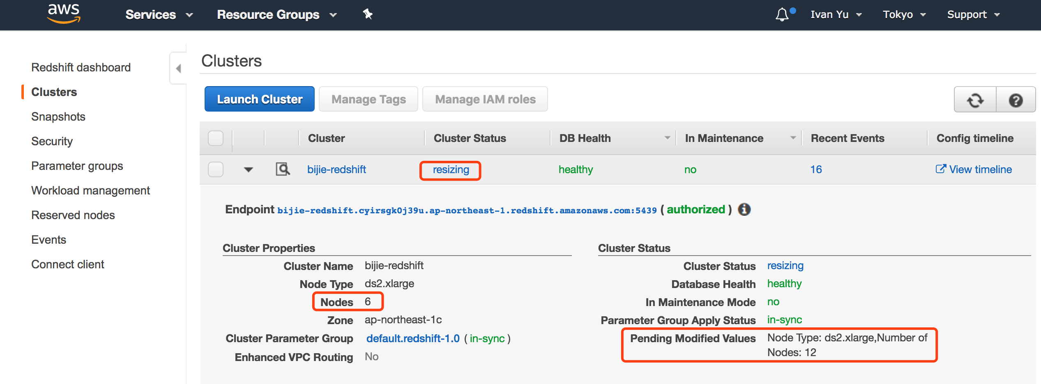Viewport: 1041px width, 384px height.
Task: Click the Cluster Status column header
Action: click(470, 138)
